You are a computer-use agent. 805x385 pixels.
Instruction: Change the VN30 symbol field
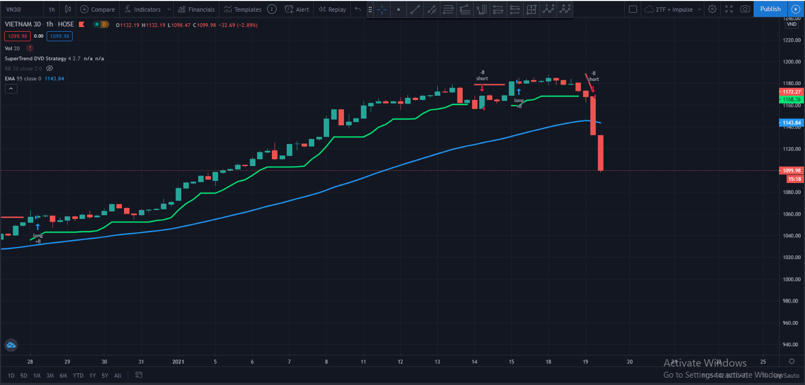point(21,9)
